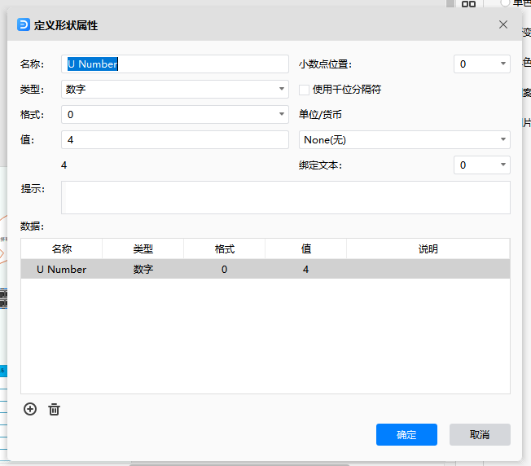Open the 小数点位置 dropdown

click(482, 64)
